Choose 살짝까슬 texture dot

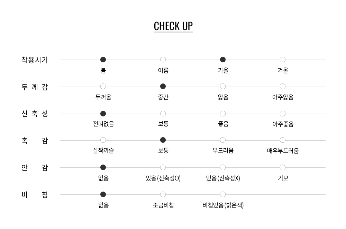click(x=103, y=140)
